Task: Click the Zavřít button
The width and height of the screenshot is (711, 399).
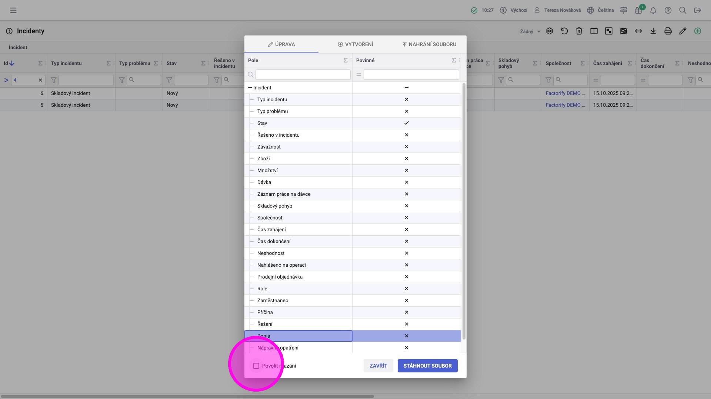Action: 378,366
